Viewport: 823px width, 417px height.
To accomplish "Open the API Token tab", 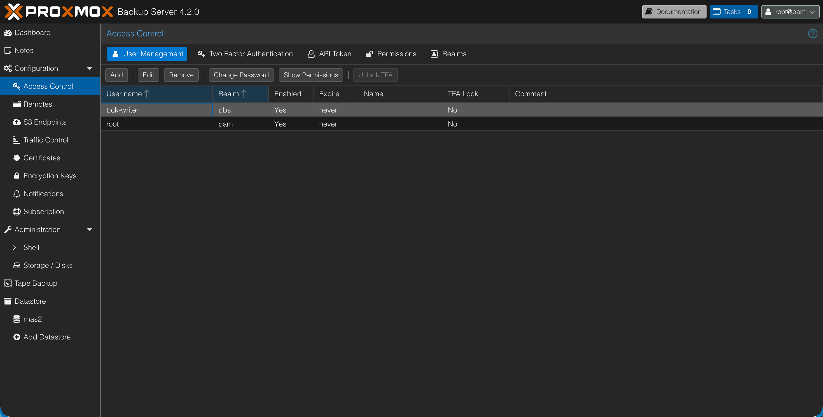I will 329,54.
